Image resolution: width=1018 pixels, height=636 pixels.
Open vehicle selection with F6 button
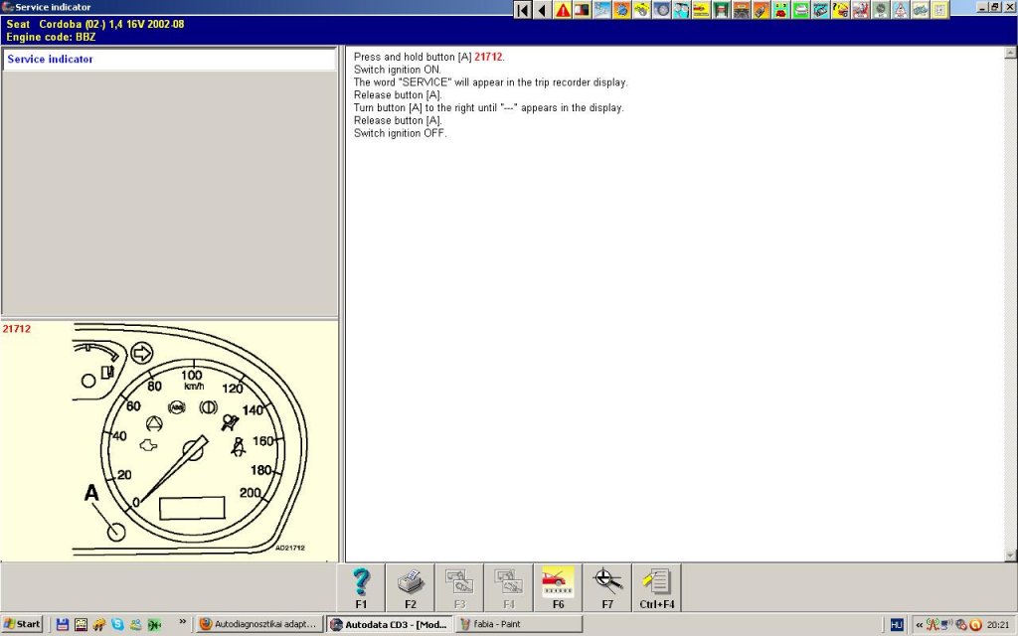559,588
